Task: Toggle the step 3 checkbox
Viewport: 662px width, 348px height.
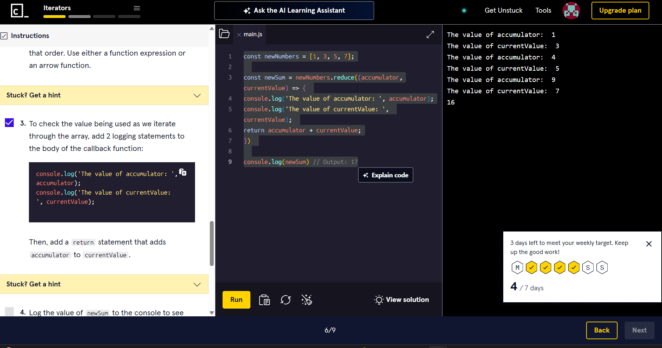Action: pyautogui.click(x=10, y=123)
